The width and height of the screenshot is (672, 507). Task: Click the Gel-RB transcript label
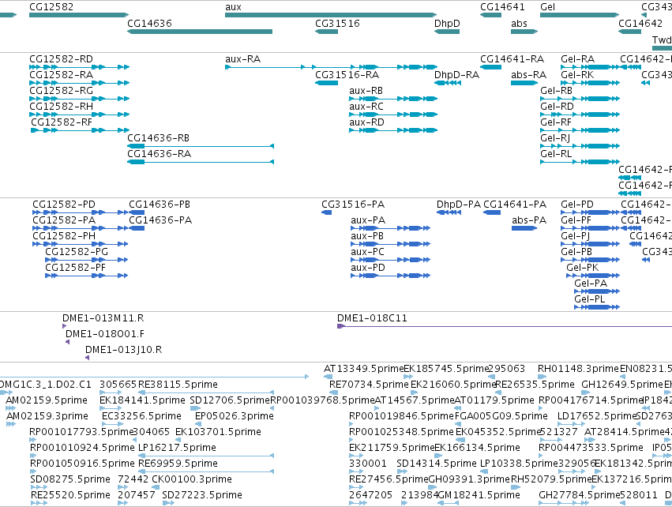click(556, 91)
